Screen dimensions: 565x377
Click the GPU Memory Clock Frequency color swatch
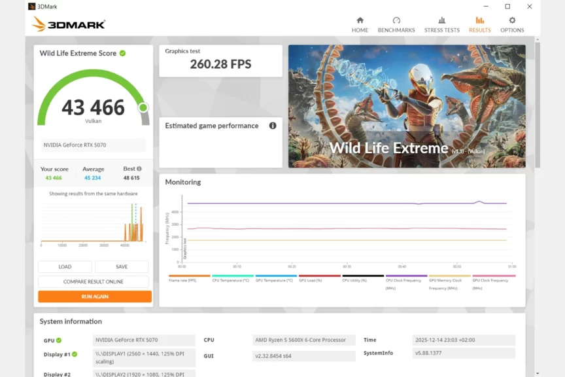449,276
